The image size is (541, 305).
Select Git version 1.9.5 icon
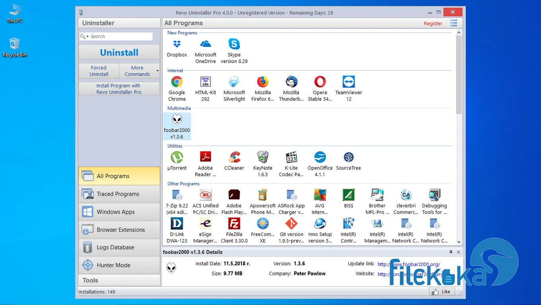(292, 224)
